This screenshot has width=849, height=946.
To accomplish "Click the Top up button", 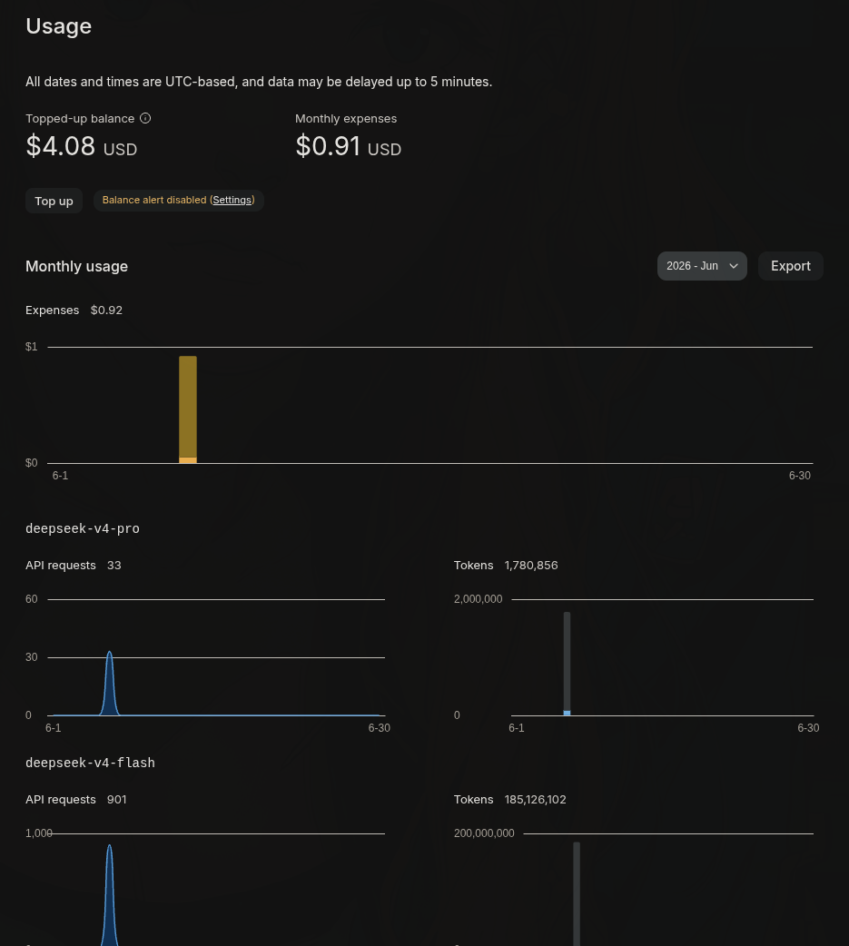I will [x=54, y=201].
